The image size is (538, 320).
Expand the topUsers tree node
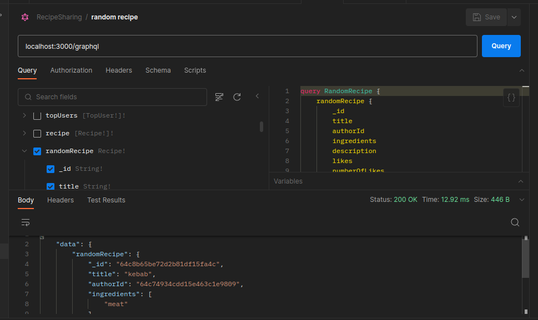click(x=24, y=115)
